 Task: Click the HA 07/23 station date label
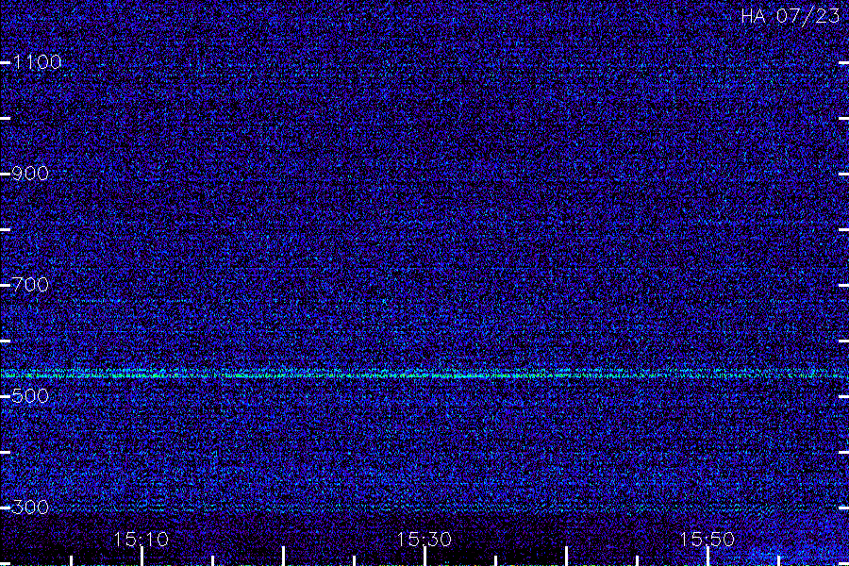point(791,16)
